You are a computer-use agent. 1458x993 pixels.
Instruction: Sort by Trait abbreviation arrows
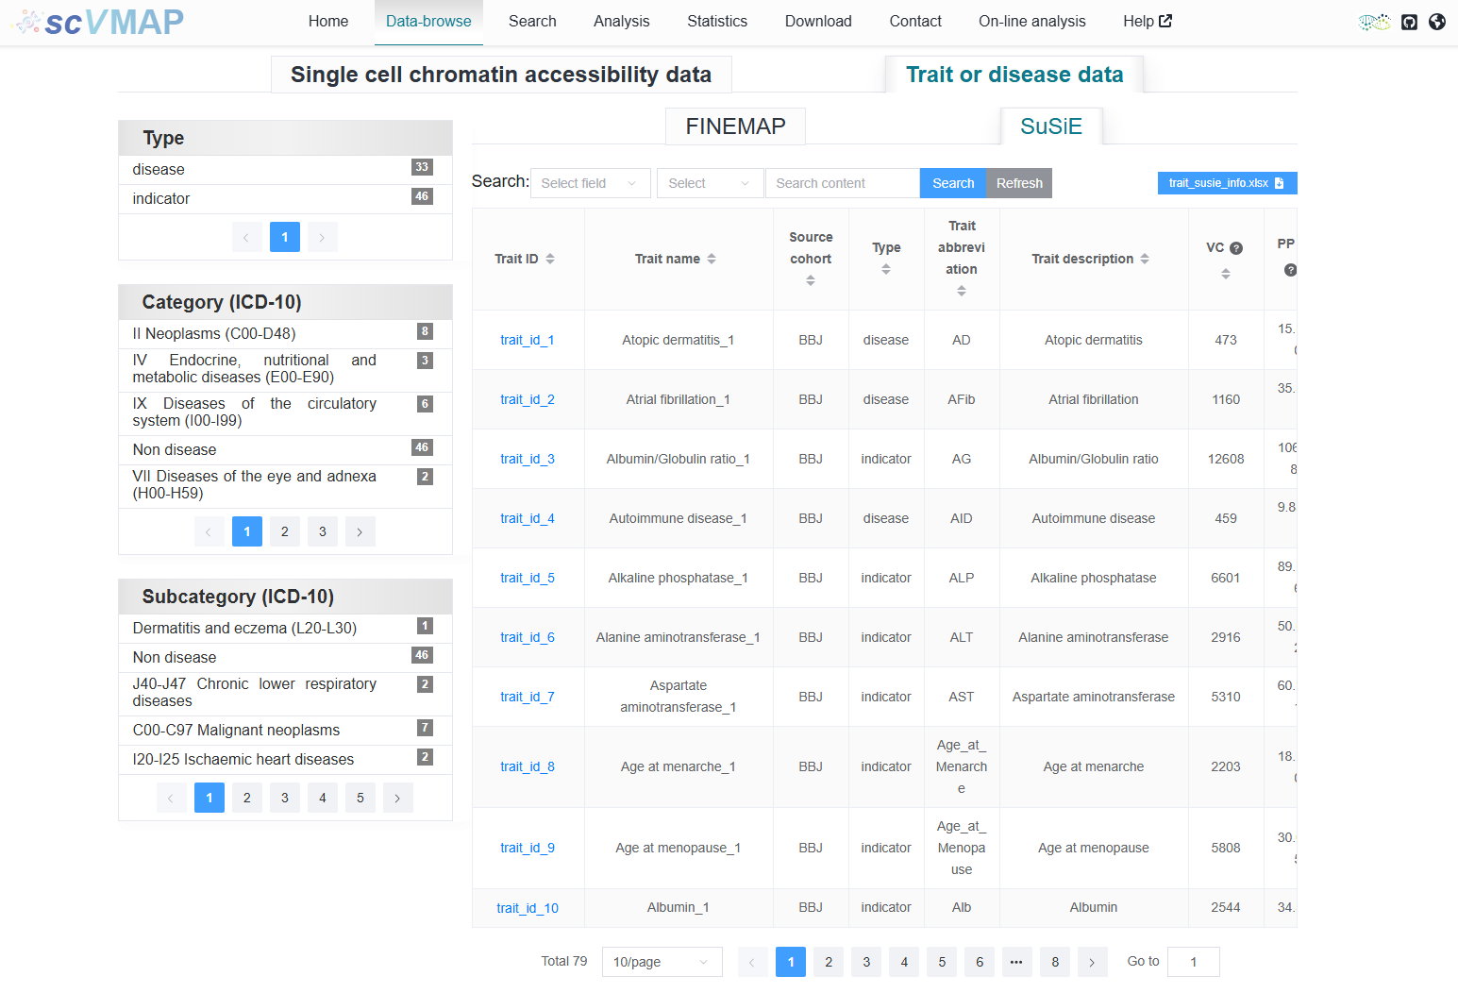962,291
